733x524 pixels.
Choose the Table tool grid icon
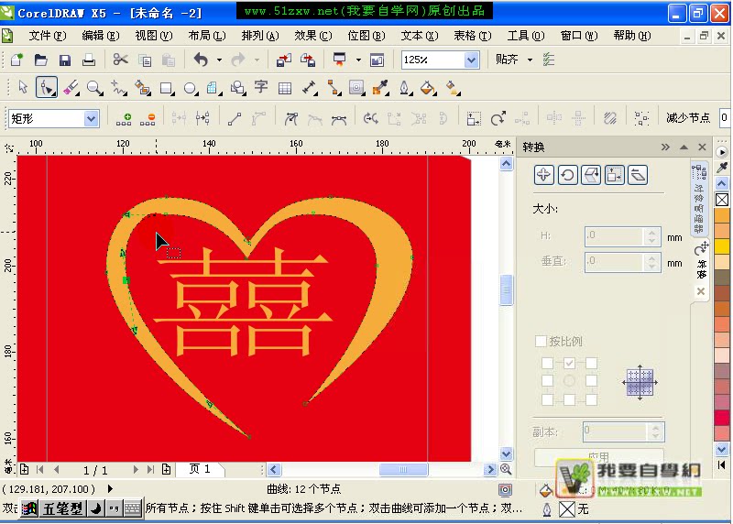tap(285, 88)
